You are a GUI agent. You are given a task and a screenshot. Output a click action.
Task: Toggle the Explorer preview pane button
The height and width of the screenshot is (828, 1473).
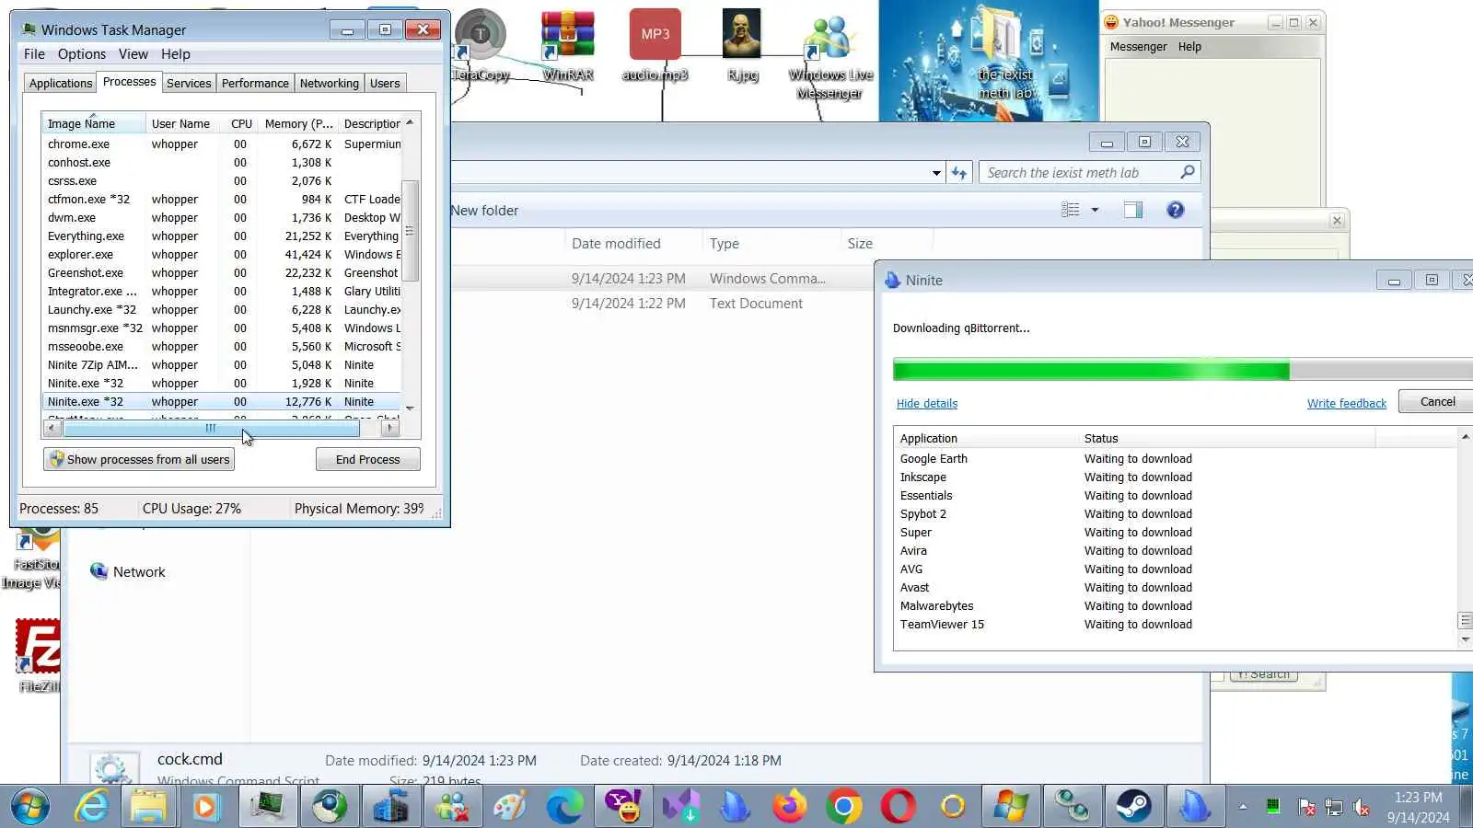[x=1132, y=210]
